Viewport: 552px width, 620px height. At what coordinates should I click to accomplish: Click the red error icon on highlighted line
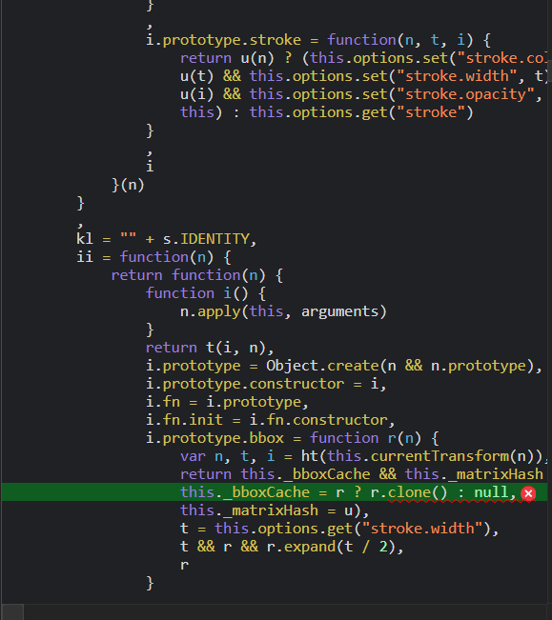tap(528, 493)
